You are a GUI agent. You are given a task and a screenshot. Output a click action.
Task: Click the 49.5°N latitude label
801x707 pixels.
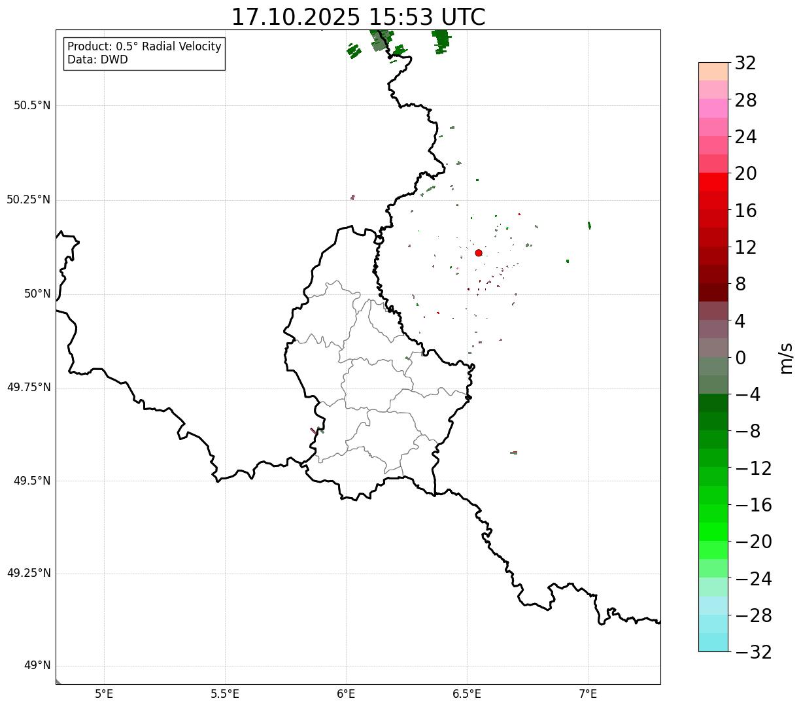click(x=32, y=481)
